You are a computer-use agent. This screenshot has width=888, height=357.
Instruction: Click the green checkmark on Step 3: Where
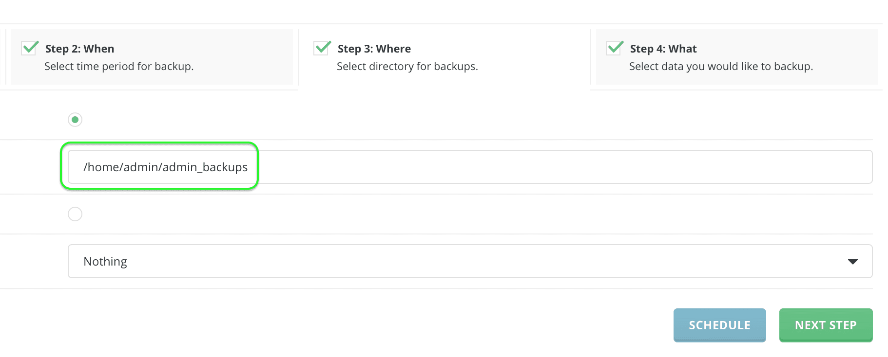322,48
